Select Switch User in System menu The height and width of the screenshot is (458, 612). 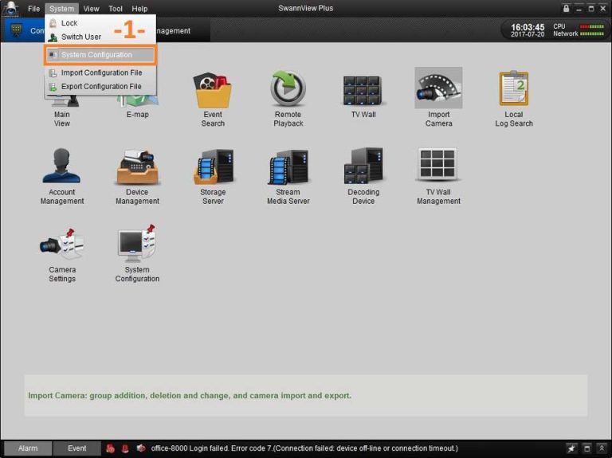tap(80, 37)
